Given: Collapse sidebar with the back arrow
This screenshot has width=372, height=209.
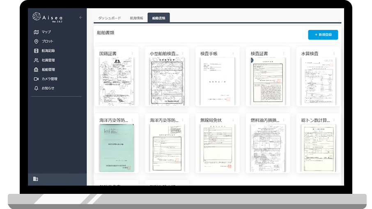Looking at the screenshot, I should point(81,17).
